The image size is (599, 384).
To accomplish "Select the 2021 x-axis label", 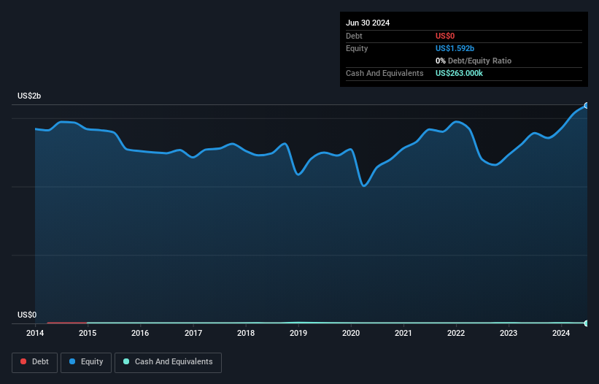I will click(403, 333).
